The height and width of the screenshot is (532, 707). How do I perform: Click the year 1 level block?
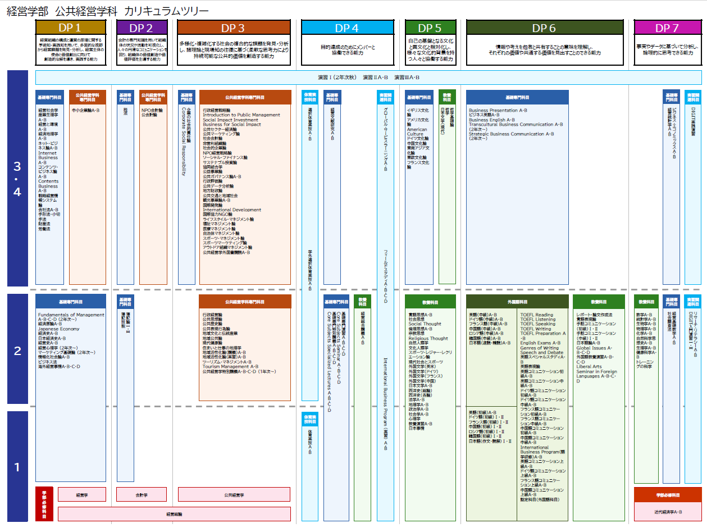17,467
